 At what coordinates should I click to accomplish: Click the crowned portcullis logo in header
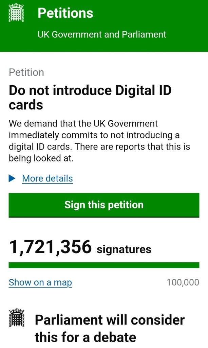pos(16,14)
